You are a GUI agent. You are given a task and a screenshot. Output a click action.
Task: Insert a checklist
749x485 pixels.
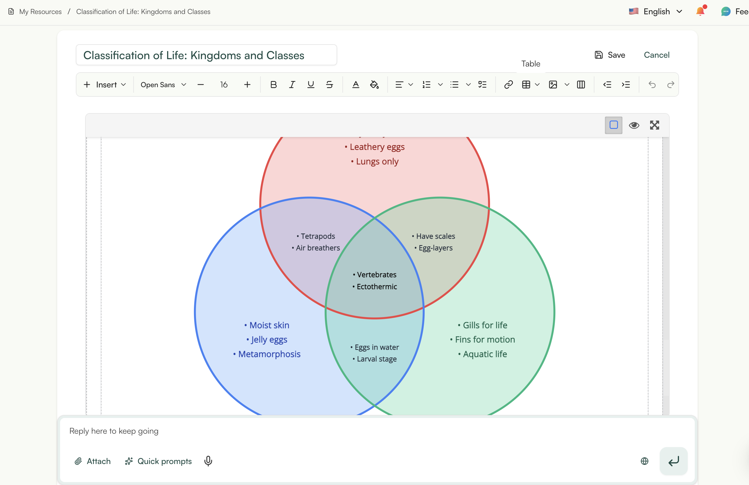pyautogui.click(x=482, y=85)
